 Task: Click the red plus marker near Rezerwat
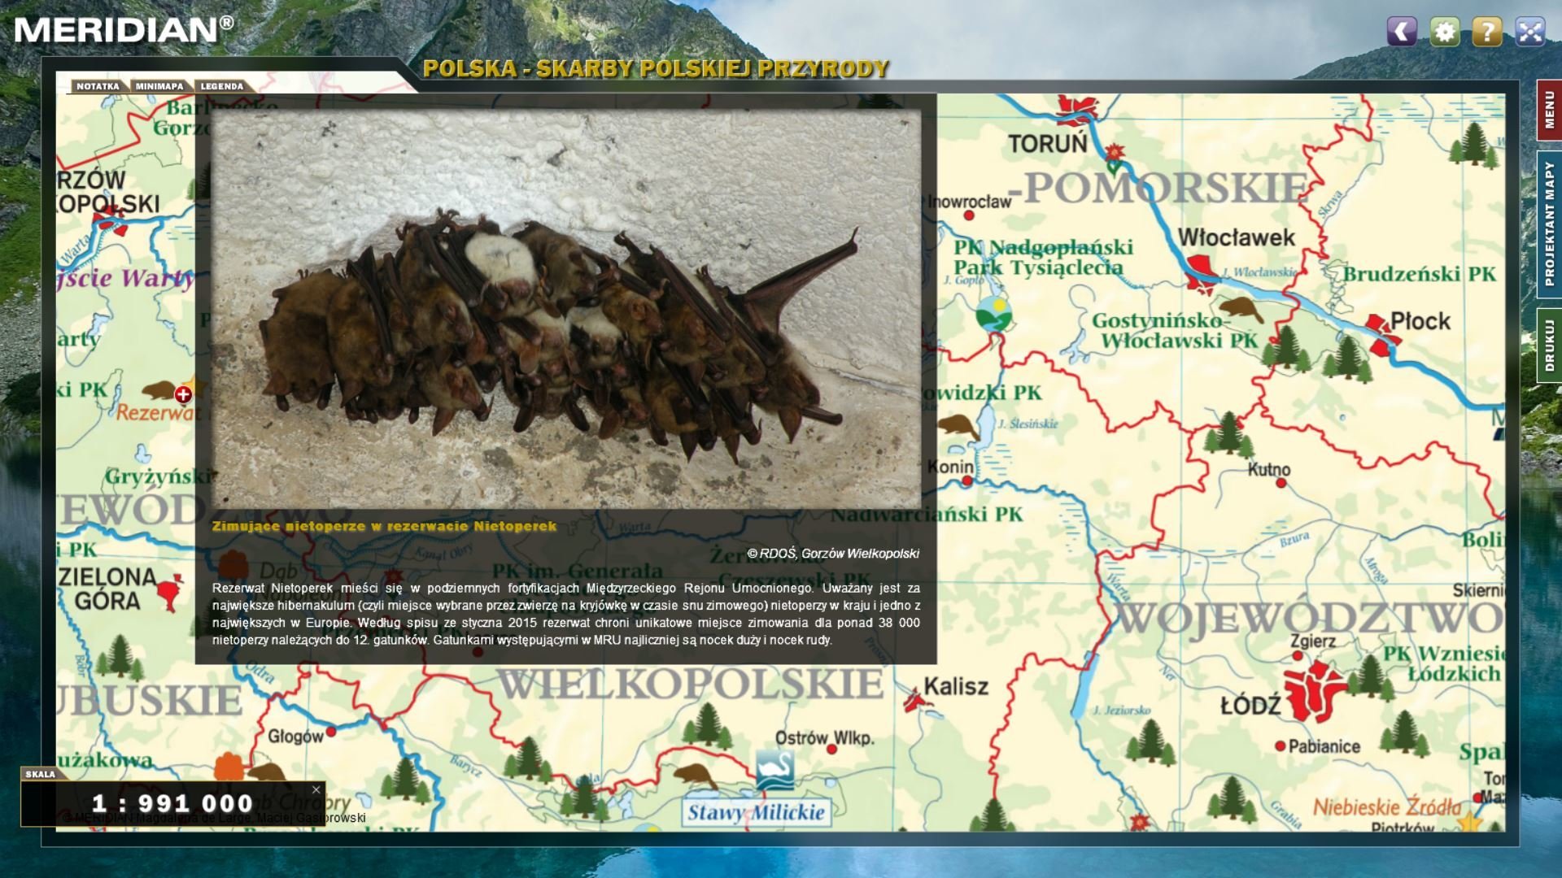pyautogui.click(x=183, y=394)
